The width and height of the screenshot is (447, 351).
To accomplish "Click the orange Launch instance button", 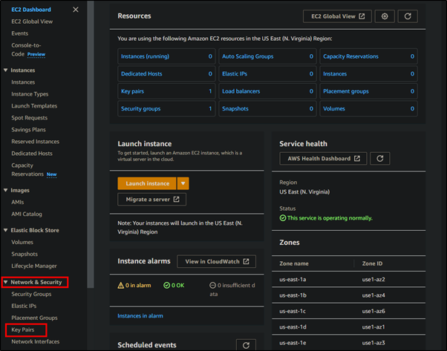I will [146, 183].
